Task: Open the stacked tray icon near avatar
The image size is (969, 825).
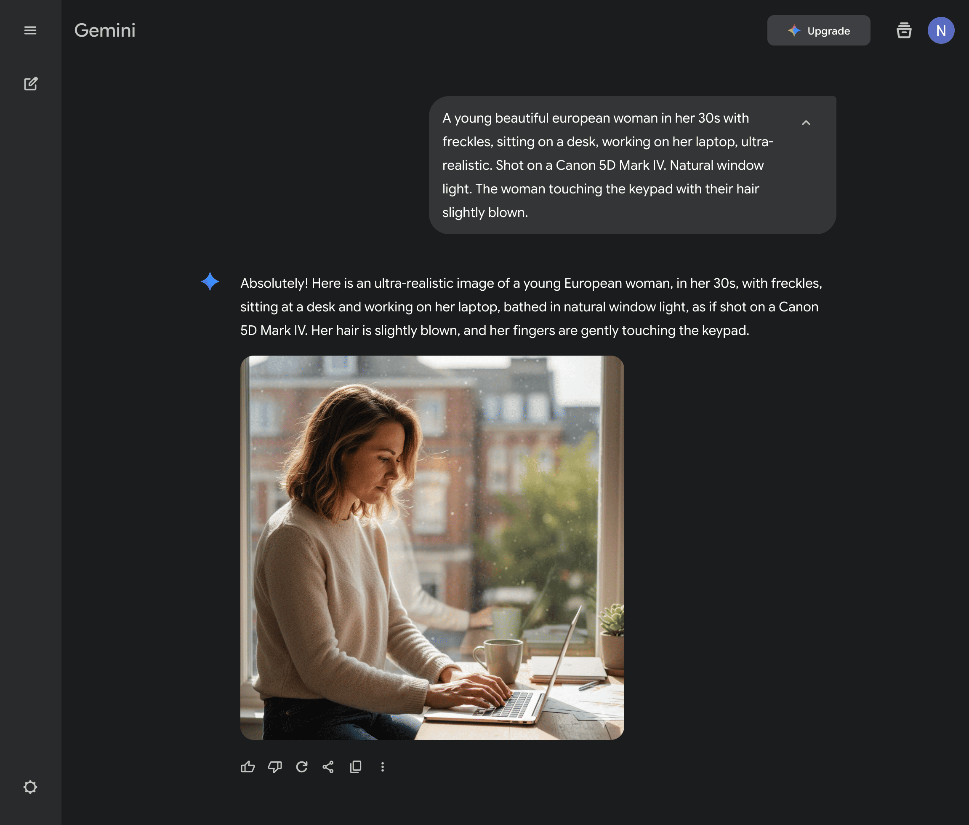Action: pyautogui.click(x=904, y=31)
